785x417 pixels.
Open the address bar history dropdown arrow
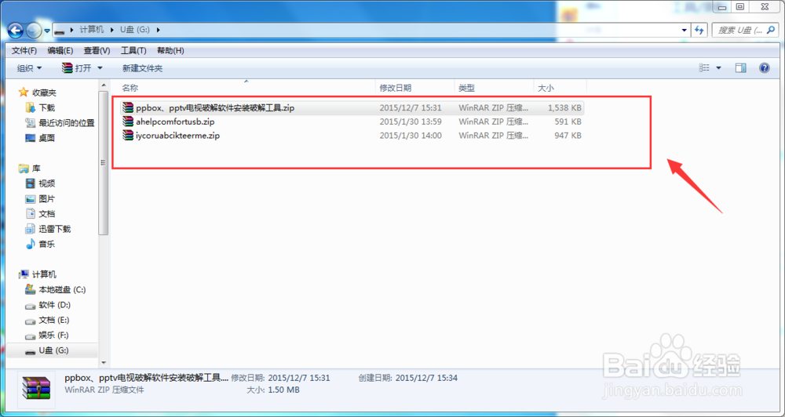tap(684, 30)
